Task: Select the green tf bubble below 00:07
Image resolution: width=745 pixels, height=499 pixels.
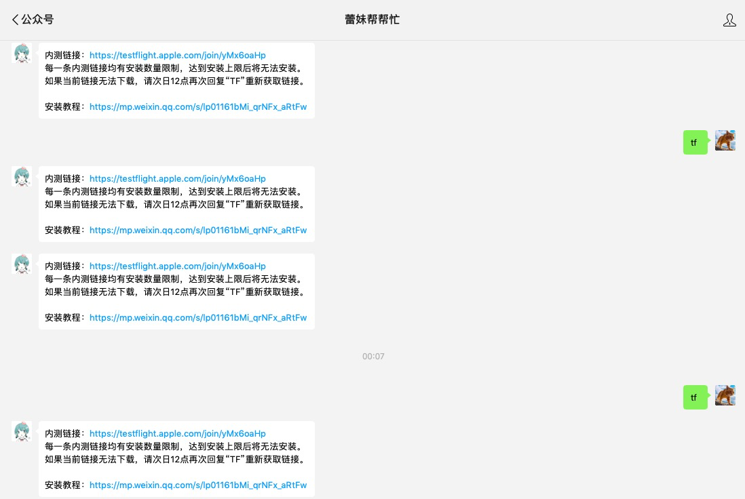Action: 694,397
